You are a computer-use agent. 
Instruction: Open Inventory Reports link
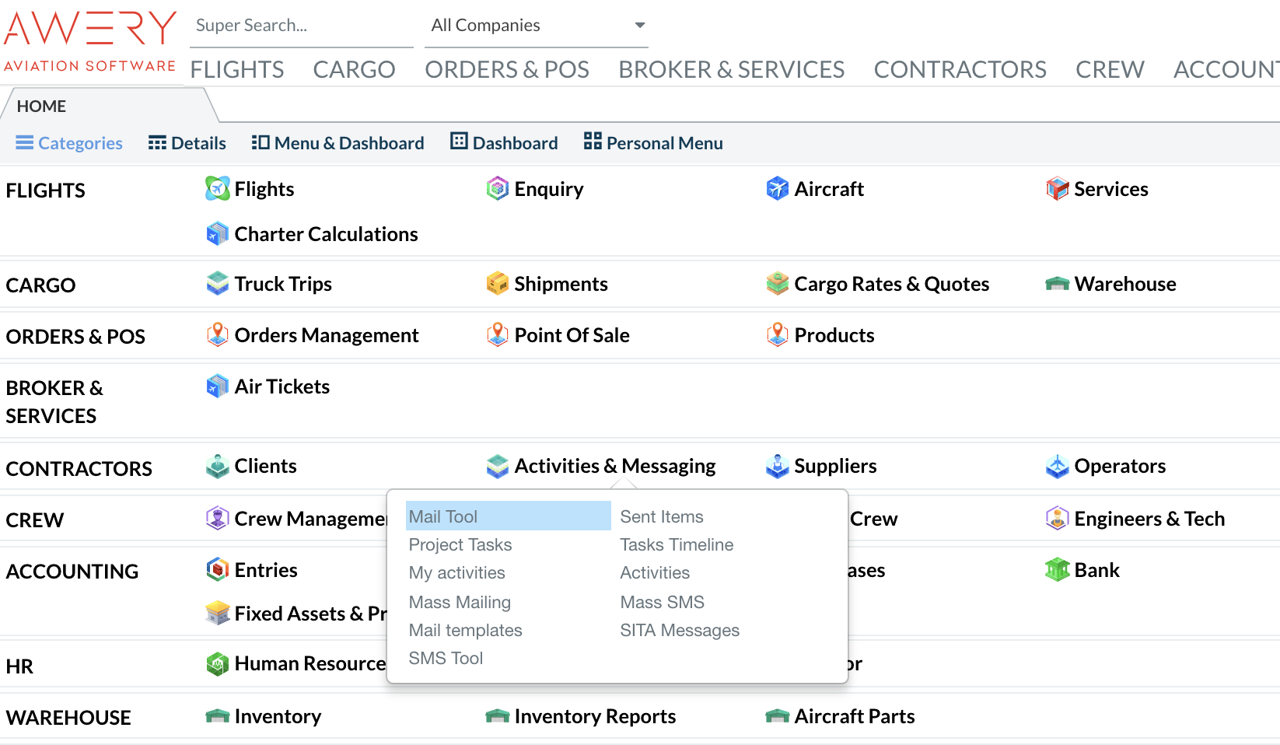(x=595, y=716)
